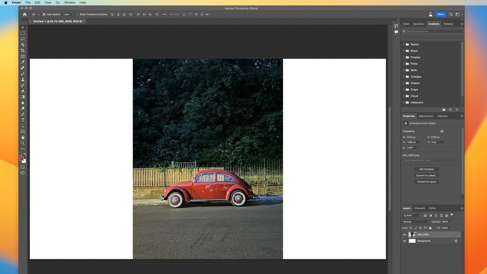
Task: Select the Lasso tool
Action: pyautogui.click(x=22, y=39)
